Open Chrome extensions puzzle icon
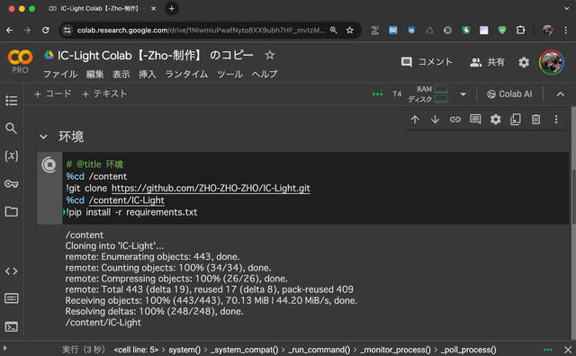Image resolution: width=576 pixels, height=356 pixels. click(x=520, y=30)
